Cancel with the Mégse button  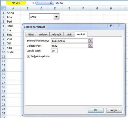114,110
